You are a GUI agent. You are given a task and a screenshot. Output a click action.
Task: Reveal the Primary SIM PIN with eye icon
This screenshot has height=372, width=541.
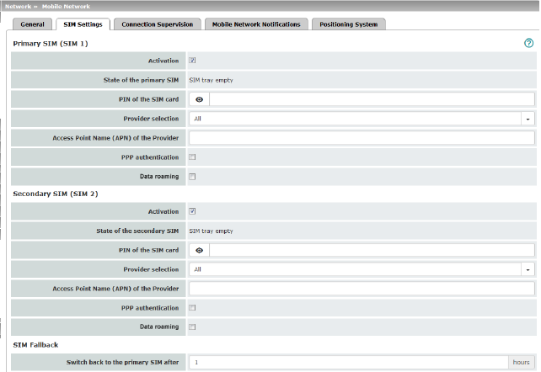click(199, 99)
